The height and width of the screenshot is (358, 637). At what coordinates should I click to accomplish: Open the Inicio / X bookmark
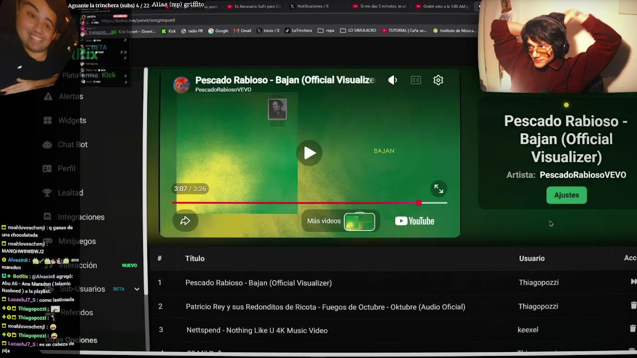point(268,31)
